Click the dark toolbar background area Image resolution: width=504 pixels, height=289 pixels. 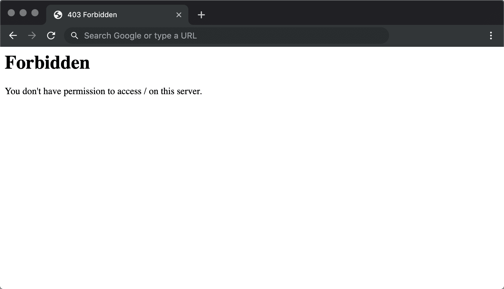point(429,36)
